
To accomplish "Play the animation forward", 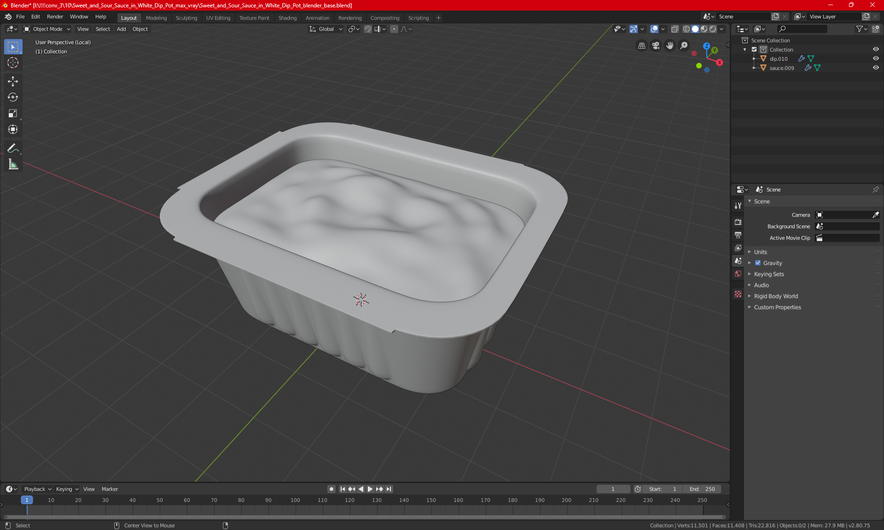I will coord(370,489).
